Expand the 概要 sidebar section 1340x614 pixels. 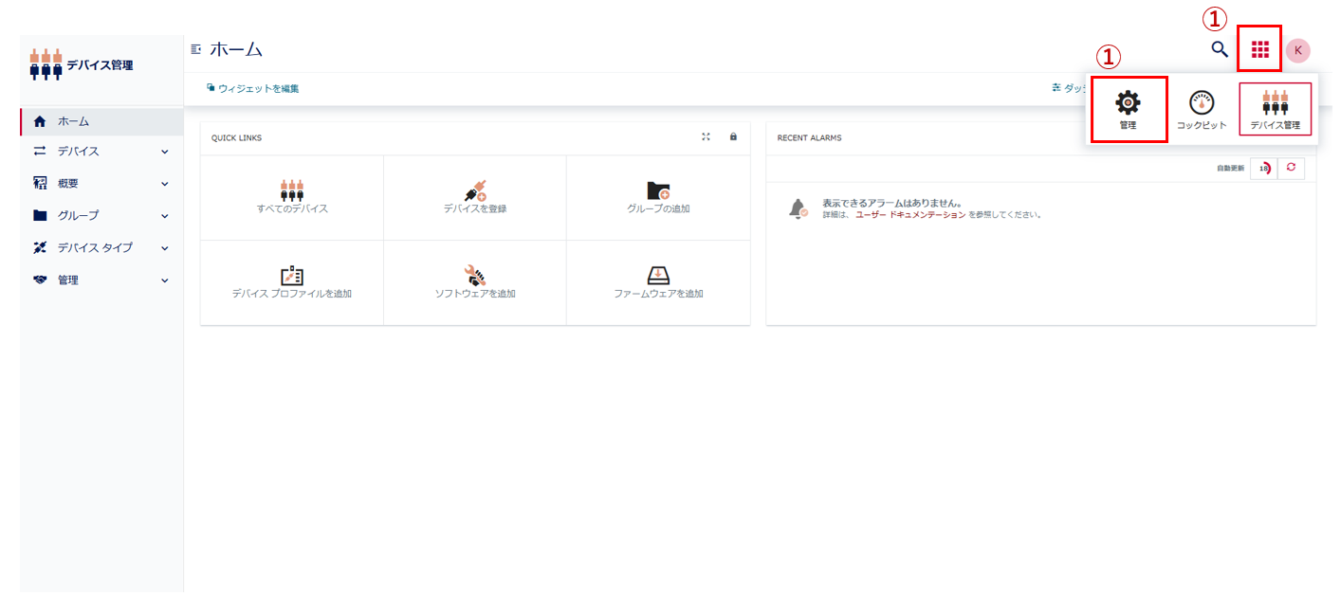(101, 184)
